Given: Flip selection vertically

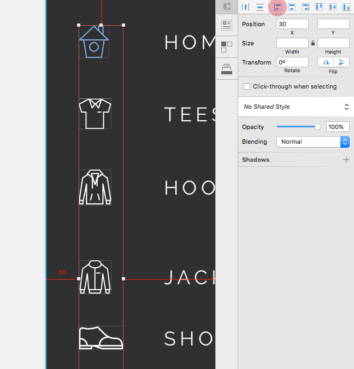Looking at the screenshot, I should (x=341, y=62).
